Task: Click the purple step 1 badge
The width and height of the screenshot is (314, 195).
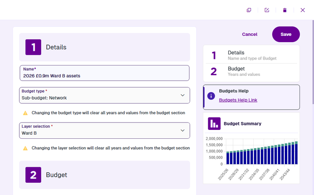Action: click(x=33, y=47)
